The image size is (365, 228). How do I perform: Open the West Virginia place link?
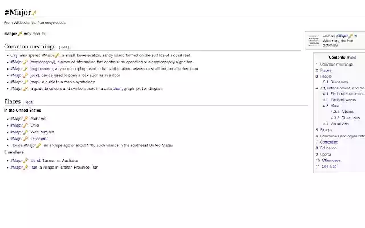pos(42,132)
